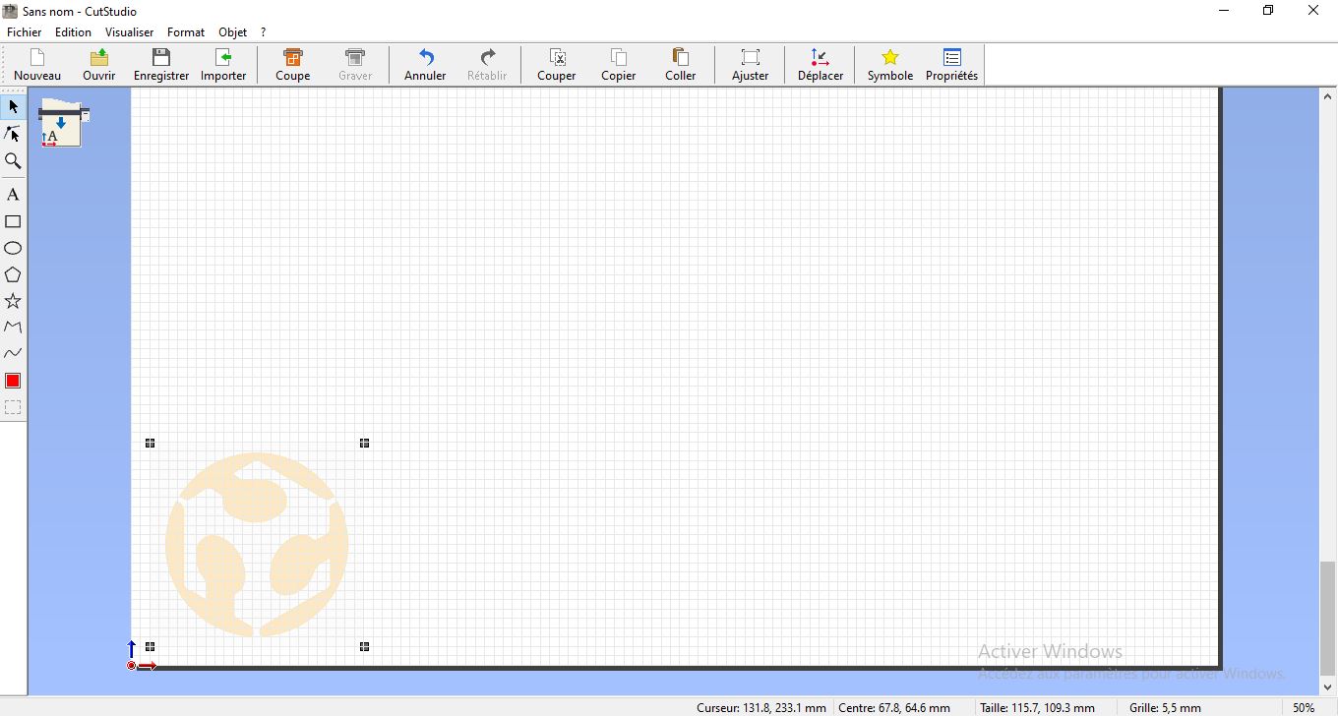Click the top-right selection handle

pyautogui.click(x=364, y=444)
